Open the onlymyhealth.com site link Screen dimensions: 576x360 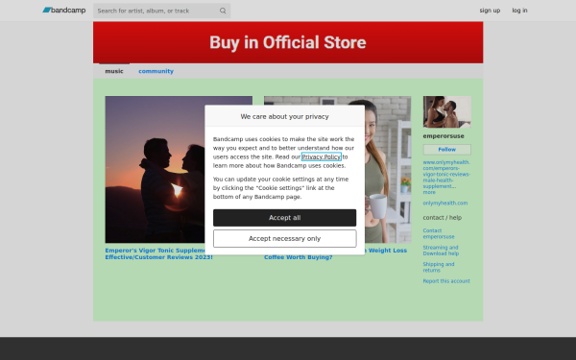point(445,203)
